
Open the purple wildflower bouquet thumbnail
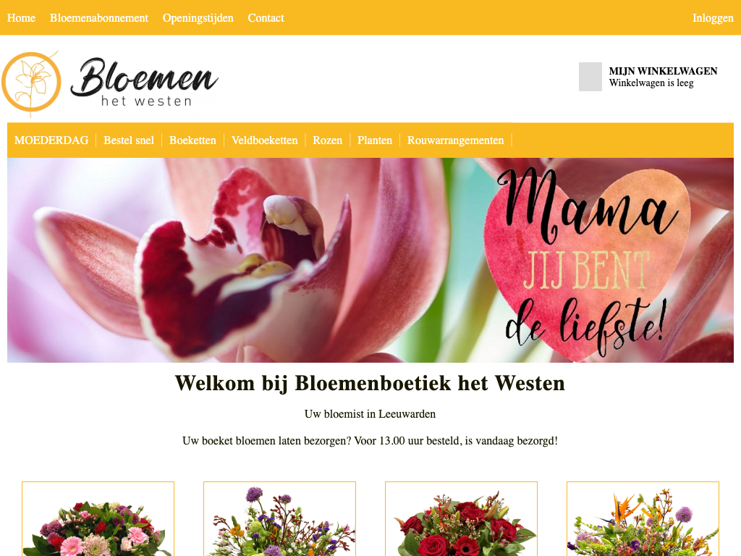279,519
